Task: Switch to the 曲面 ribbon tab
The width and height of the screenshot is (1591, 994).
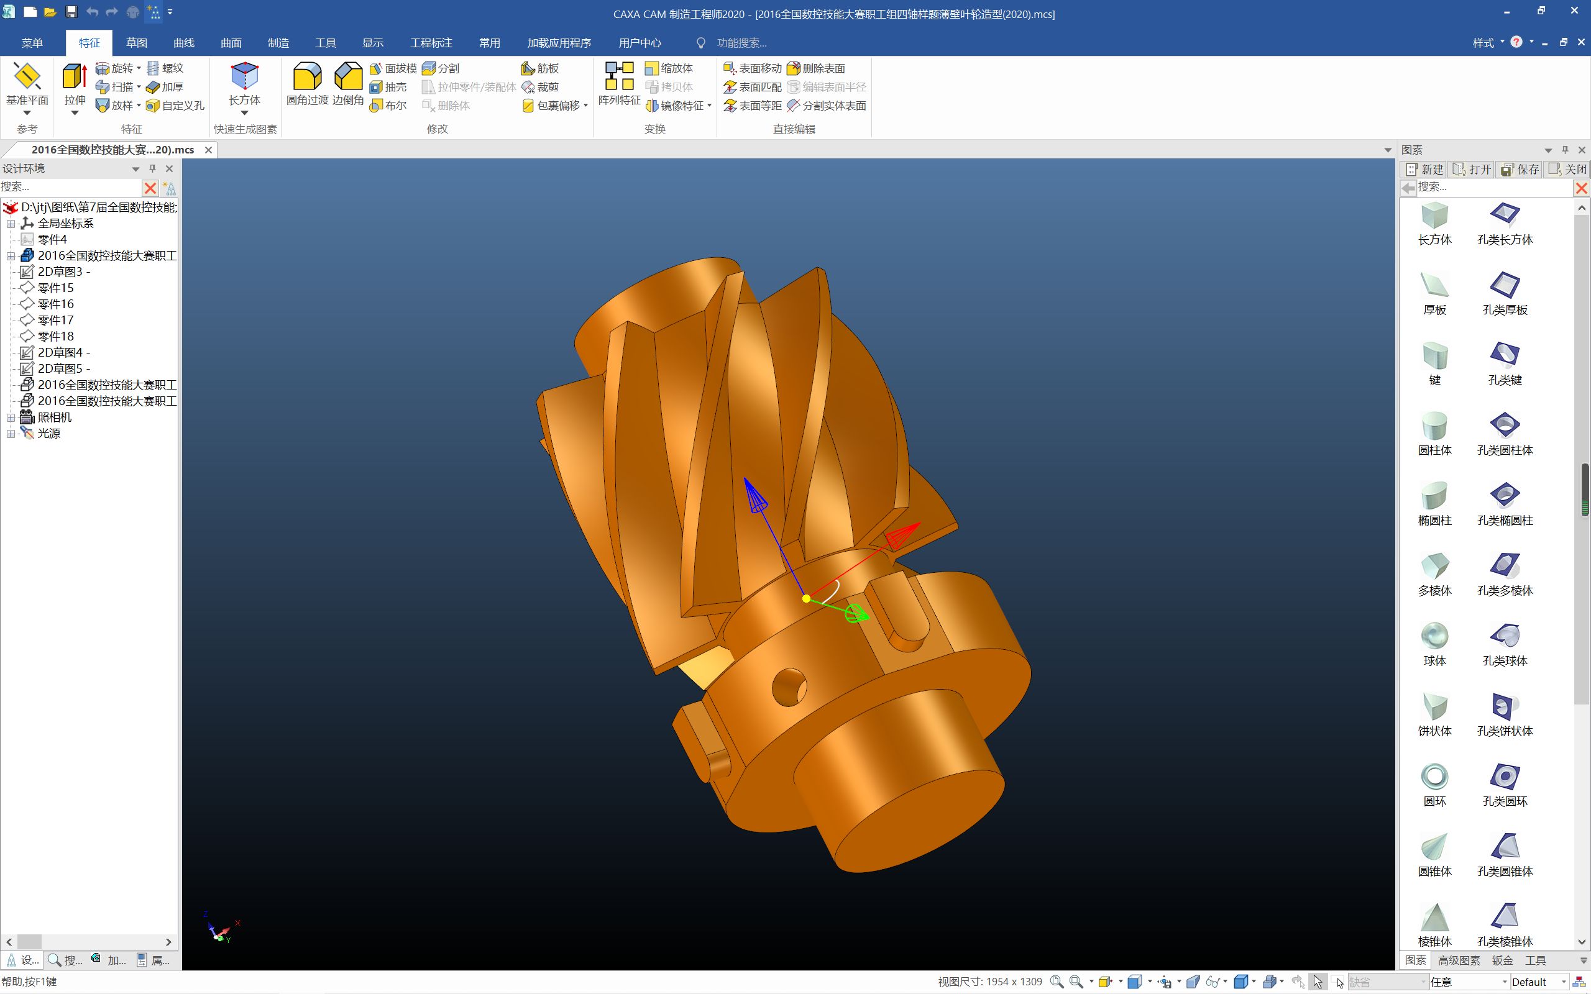Action: tap(231, 43)
